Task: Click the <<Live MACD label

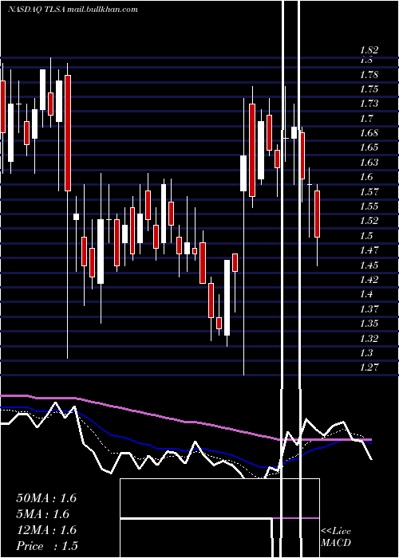Action: [336, 537]
